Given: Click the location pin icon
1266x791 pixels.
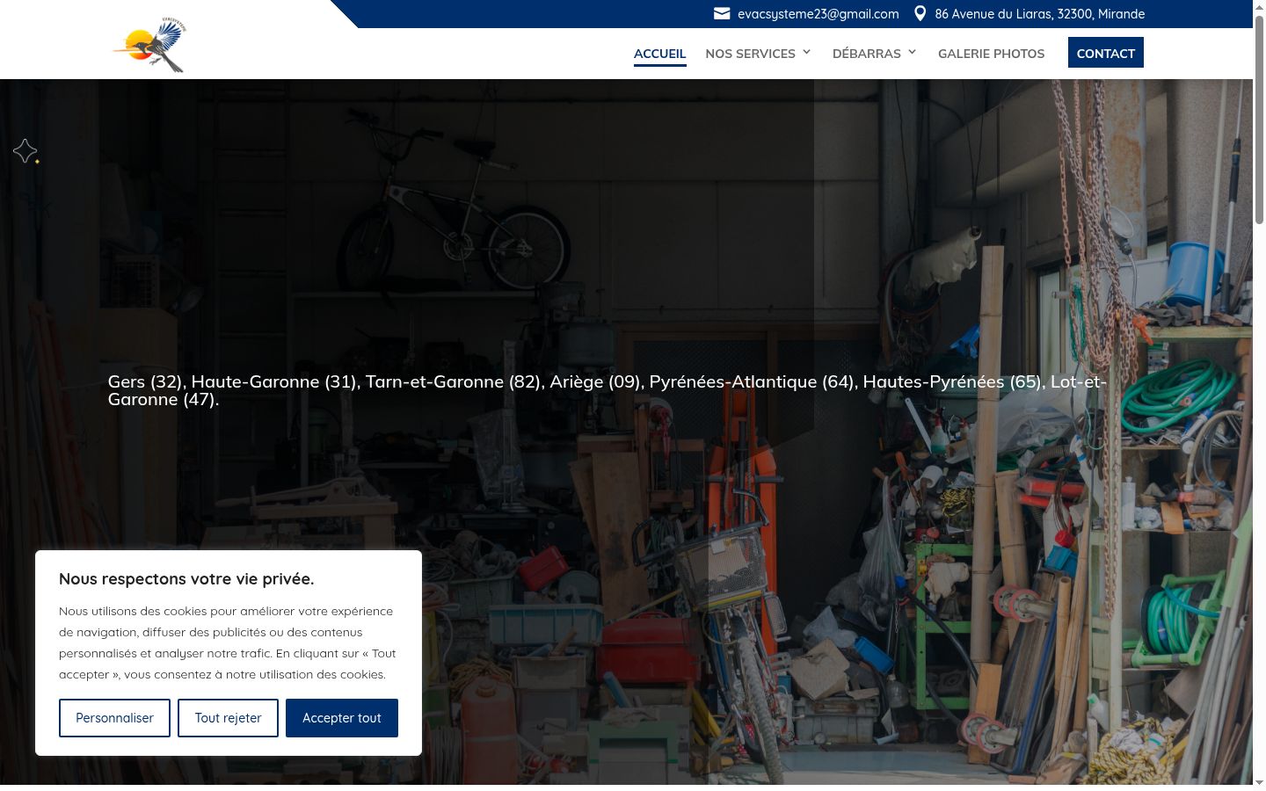Looking at the screenshot, I should pyautogui.click(x=920, y=13).
